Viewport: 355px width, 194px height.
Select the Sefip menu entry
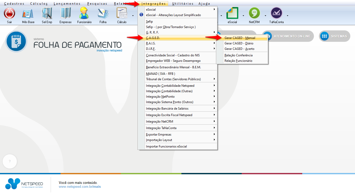click(177, 22)
